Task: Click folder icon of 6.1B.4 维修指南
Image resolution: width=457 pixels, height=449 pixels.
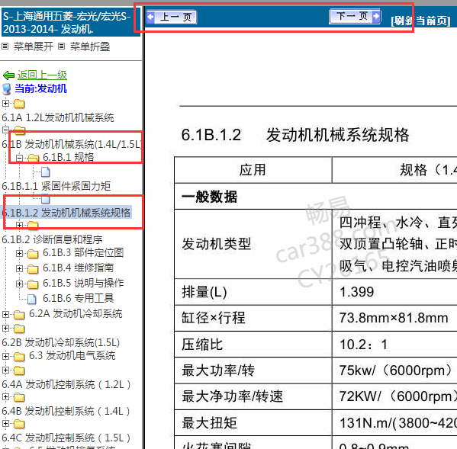Action: coord(33,269)
